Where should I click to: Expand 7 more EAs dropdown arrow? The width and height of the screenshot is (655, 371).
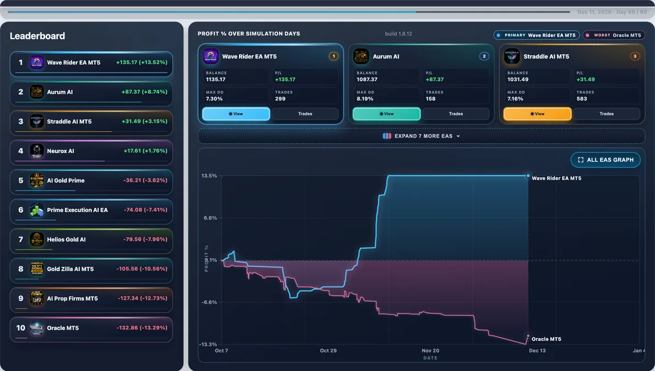click(x=458, y=137)
